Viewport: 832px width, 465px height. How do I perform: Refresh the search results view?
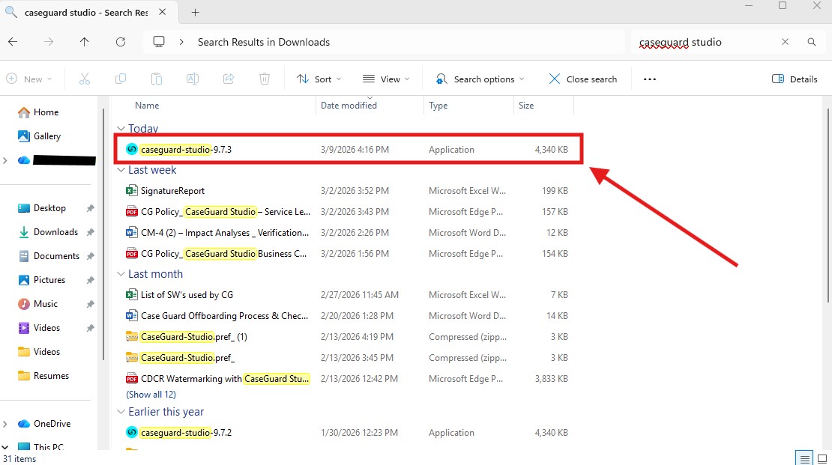[121, 42]
